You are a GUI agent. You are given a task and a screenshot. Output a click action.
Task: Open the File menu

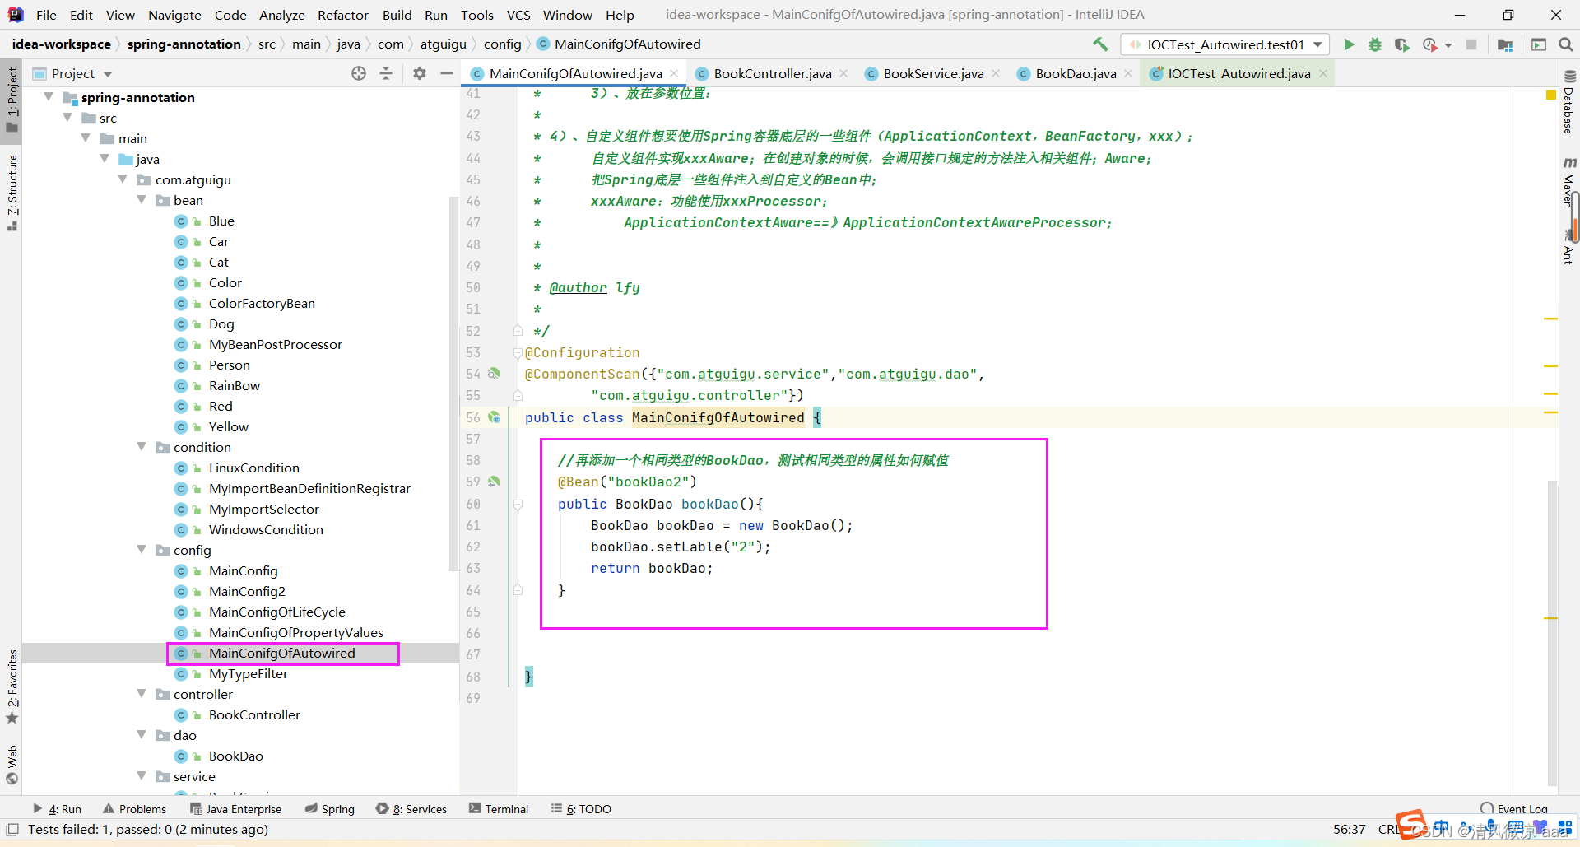(46, 15)
